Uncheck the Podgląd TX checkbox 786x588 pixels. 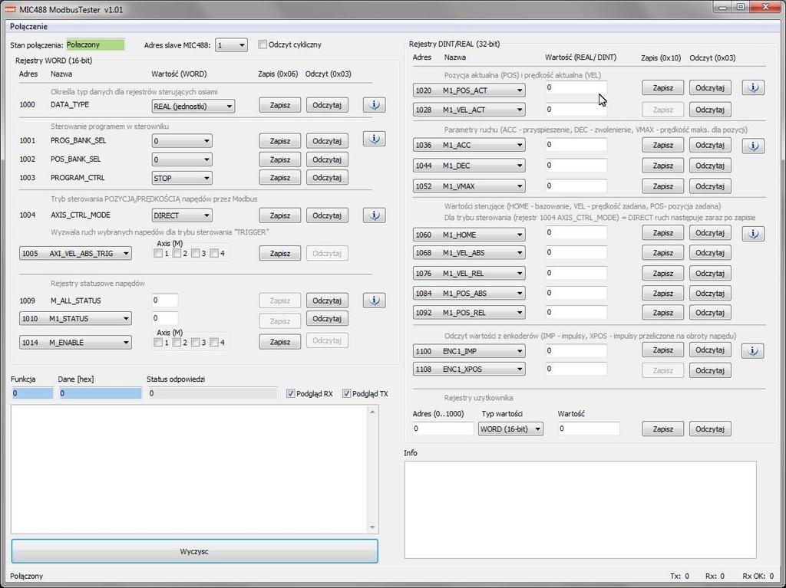[346, 394]
